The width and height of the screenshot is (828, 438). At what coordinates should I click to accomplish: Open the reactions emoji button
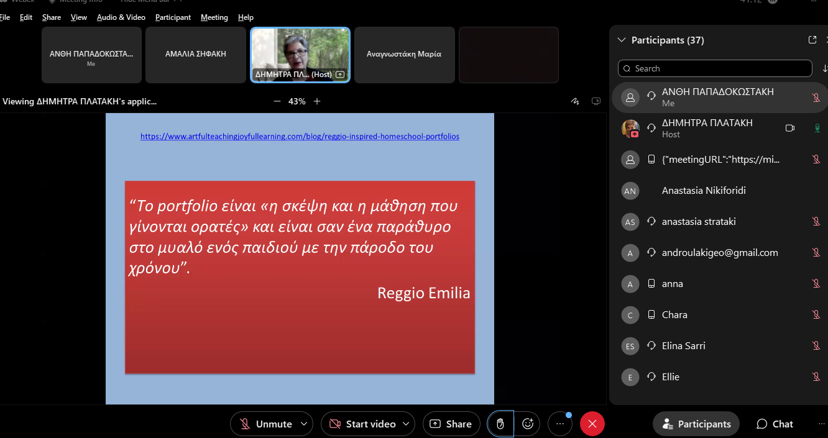(528, 424)
